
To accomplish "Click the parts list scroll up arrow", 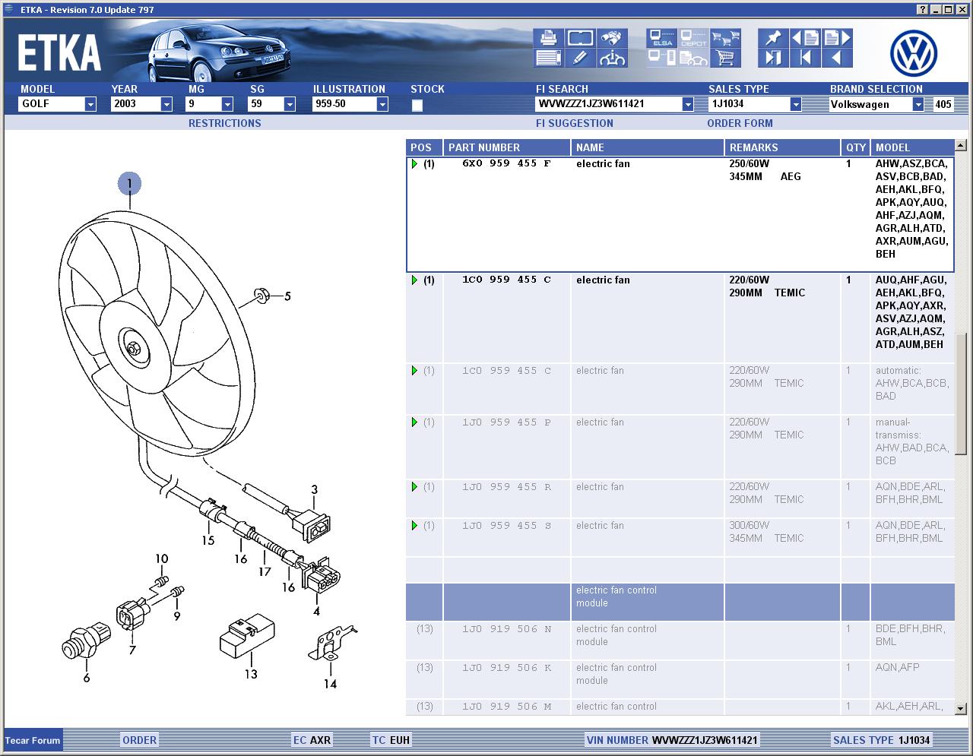I will tap(961, 145).
